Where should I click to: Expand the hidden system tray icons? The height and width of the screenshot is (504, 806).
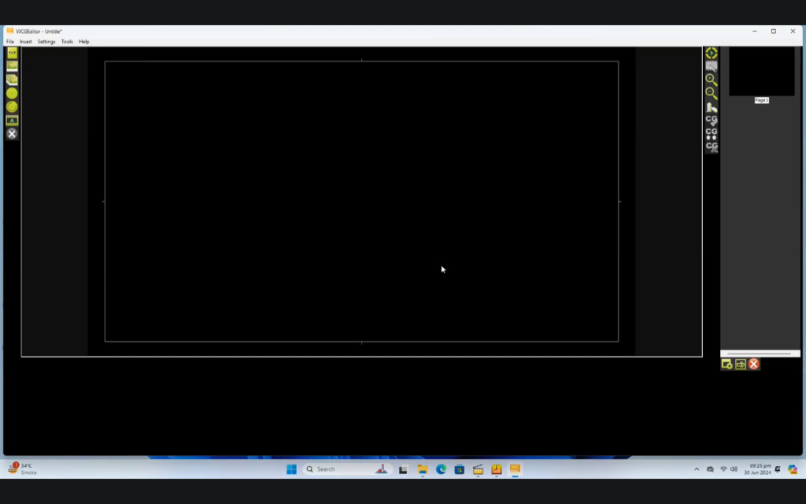(x=697, y=469)
